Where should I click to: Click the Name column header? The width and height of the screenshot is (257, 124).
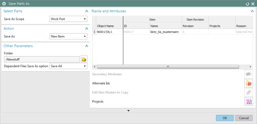(x=166, y=26)
